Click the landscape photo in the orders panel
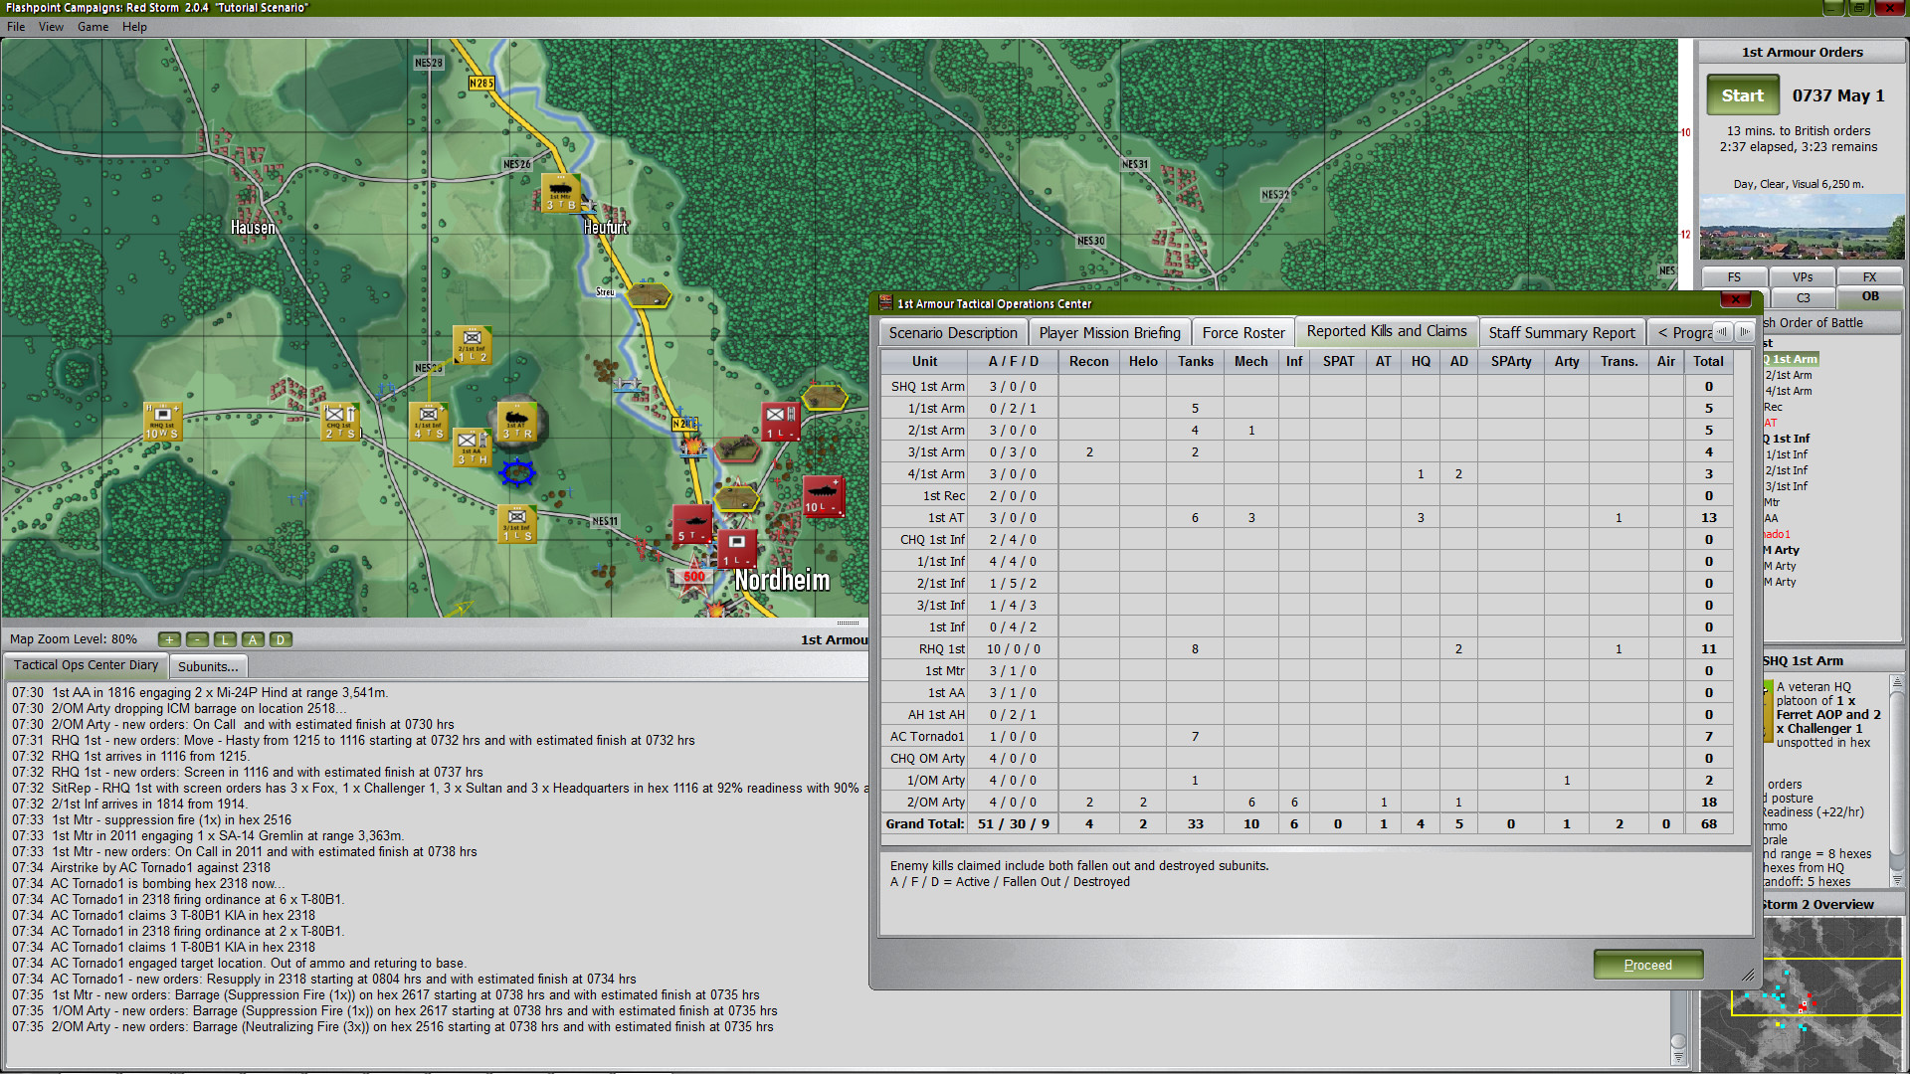Screen dimensions: 1910x1074 point(1802,227)
